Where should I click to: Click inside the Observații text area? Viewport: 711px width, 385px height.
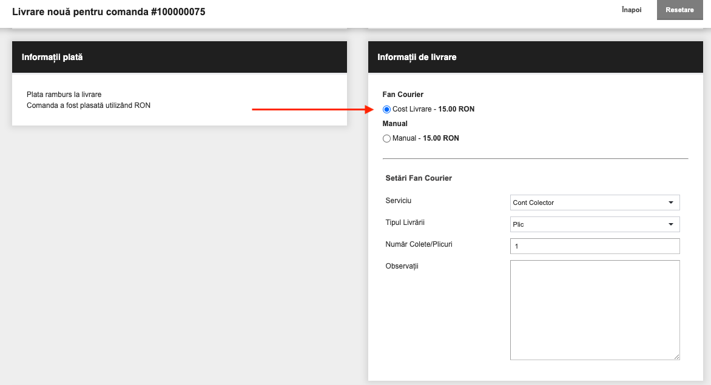click(x=595, y=310)
